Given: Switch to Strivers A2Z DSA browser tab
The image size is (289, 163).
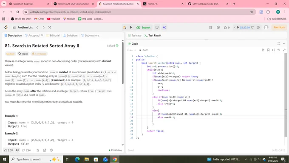Looking at the screenshot, I should click(x=74, y=4).
